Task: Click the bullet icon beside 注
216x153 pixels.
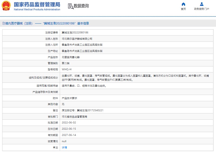Action: pyautogui.click(x=54, y=148)
